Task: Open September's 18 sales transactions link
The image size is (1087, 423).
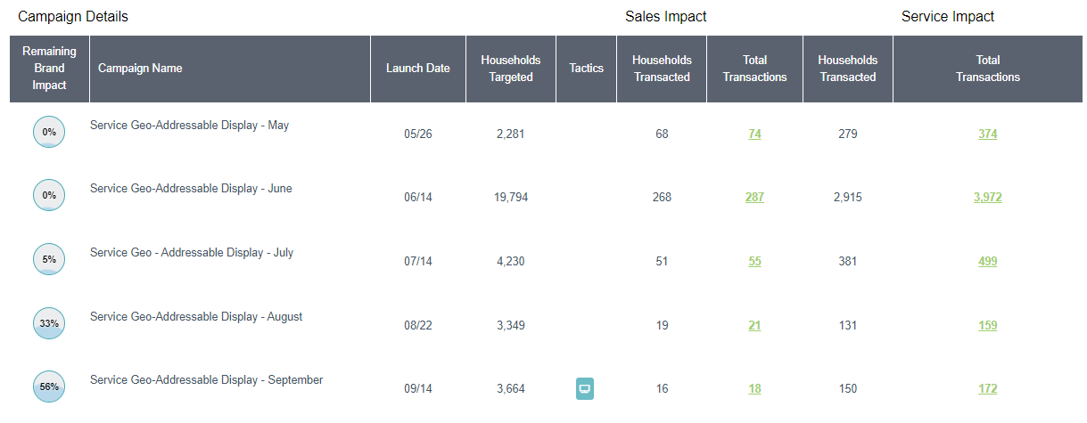Action: [x=754, y=389]
